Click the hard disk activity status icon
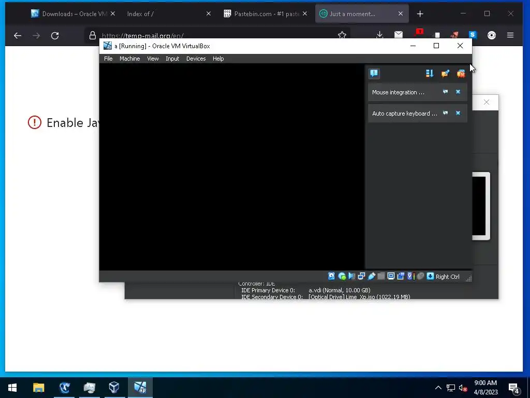 (332, 276)
